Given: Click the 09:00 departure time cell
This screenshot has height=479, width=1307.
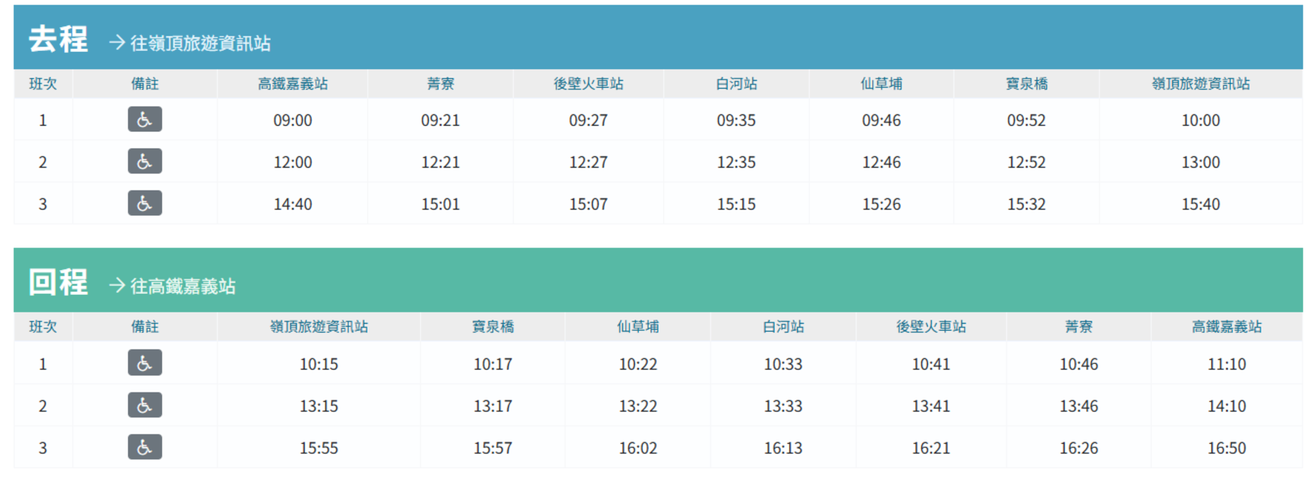Looking at the screenshot, I should [x=292, y=120].
